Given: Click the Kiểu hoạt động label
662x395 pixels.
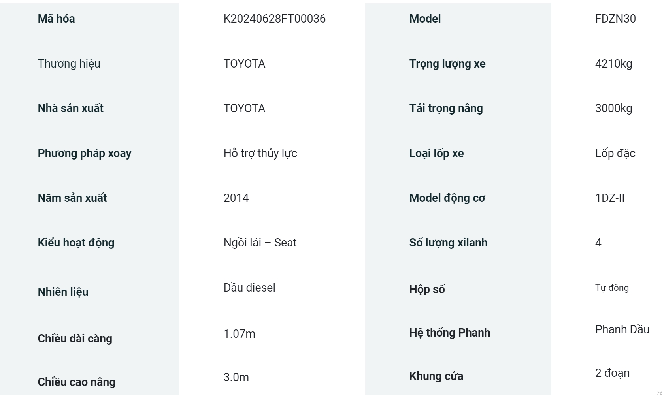Looking at the screenshot, I should pyautogui.click(x=76, y=243).
